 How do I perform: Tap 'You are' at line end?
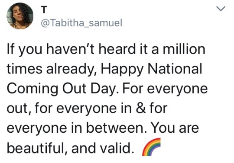pos(175,128)
